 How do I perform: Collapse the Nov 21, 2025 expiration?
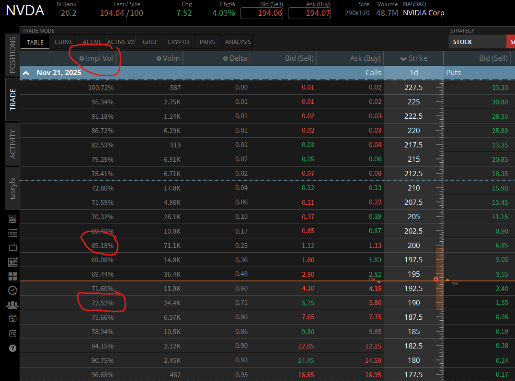tap(26, 73)
